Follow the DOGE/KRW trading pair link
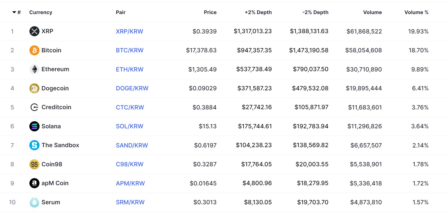Viewport: 448px width, 213px height. click(132, 88)
